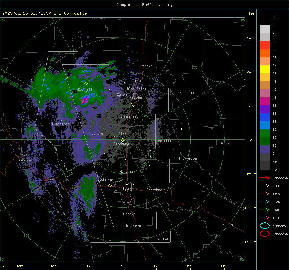Click the Composite_Reflectivity title
The height and width of the screenshot is (270, 289).
144,5
